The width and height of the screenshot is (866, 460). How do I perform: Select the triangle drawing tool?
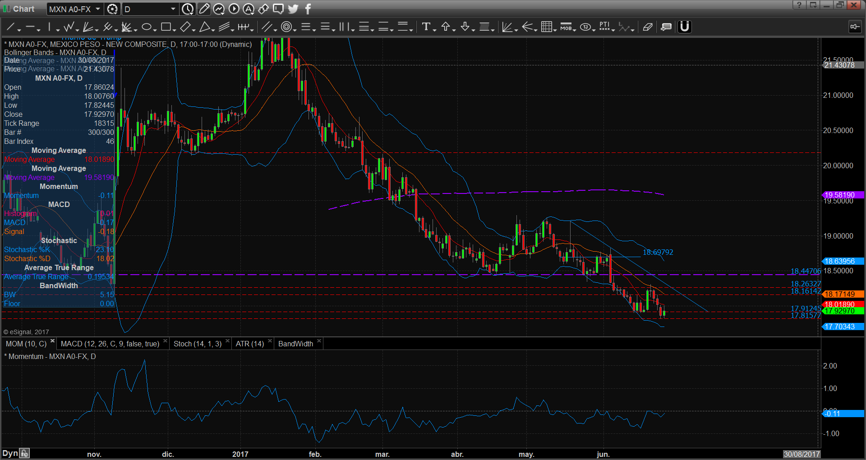204,27
